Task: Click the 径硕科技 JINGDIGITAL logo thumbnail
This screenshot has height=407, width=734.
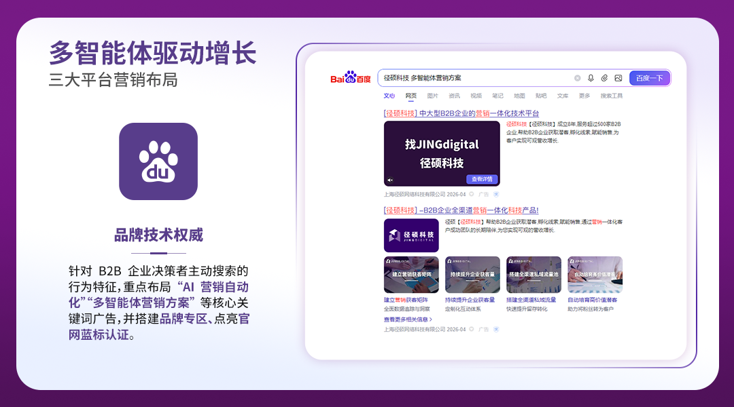Action: click(411, 235)
